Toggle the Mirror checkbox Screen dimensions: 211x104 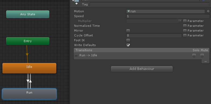click(x=128, y=31)
